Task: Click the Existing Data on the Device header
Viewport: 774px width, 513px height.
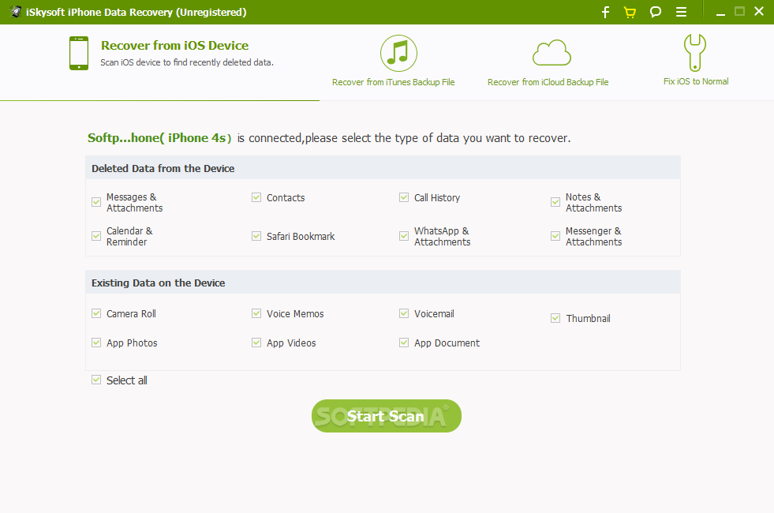Action: (383, 283)
